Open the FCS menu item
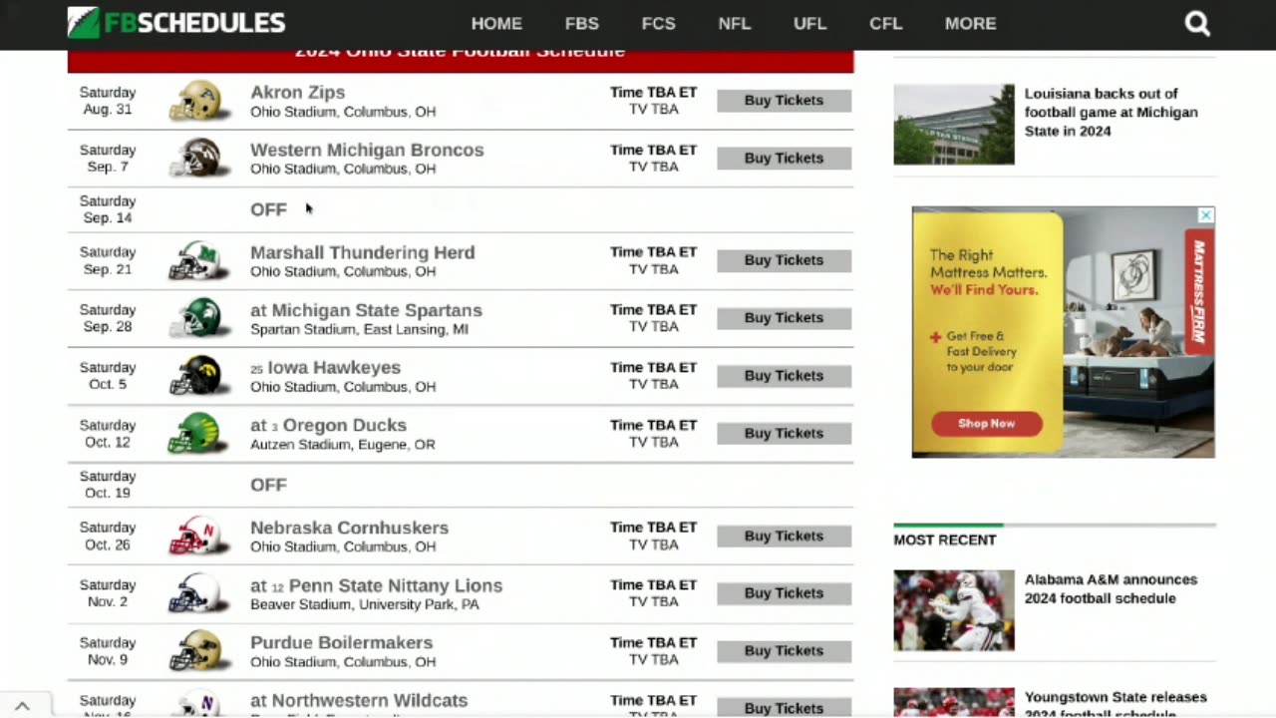The image size is (1276, 718). (x=658, y=24)
